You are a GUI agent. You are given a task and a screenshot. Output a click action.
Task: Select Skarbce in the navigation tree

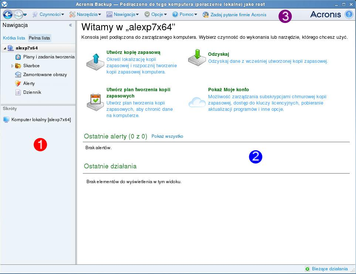pyautogui.click(x=31, y=66)
